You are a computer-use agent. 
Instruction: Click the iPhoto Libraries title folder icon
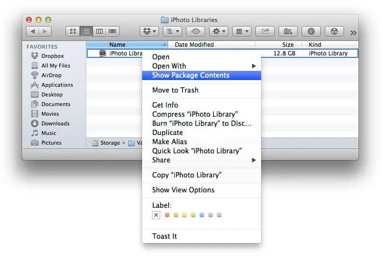point(165,20)
